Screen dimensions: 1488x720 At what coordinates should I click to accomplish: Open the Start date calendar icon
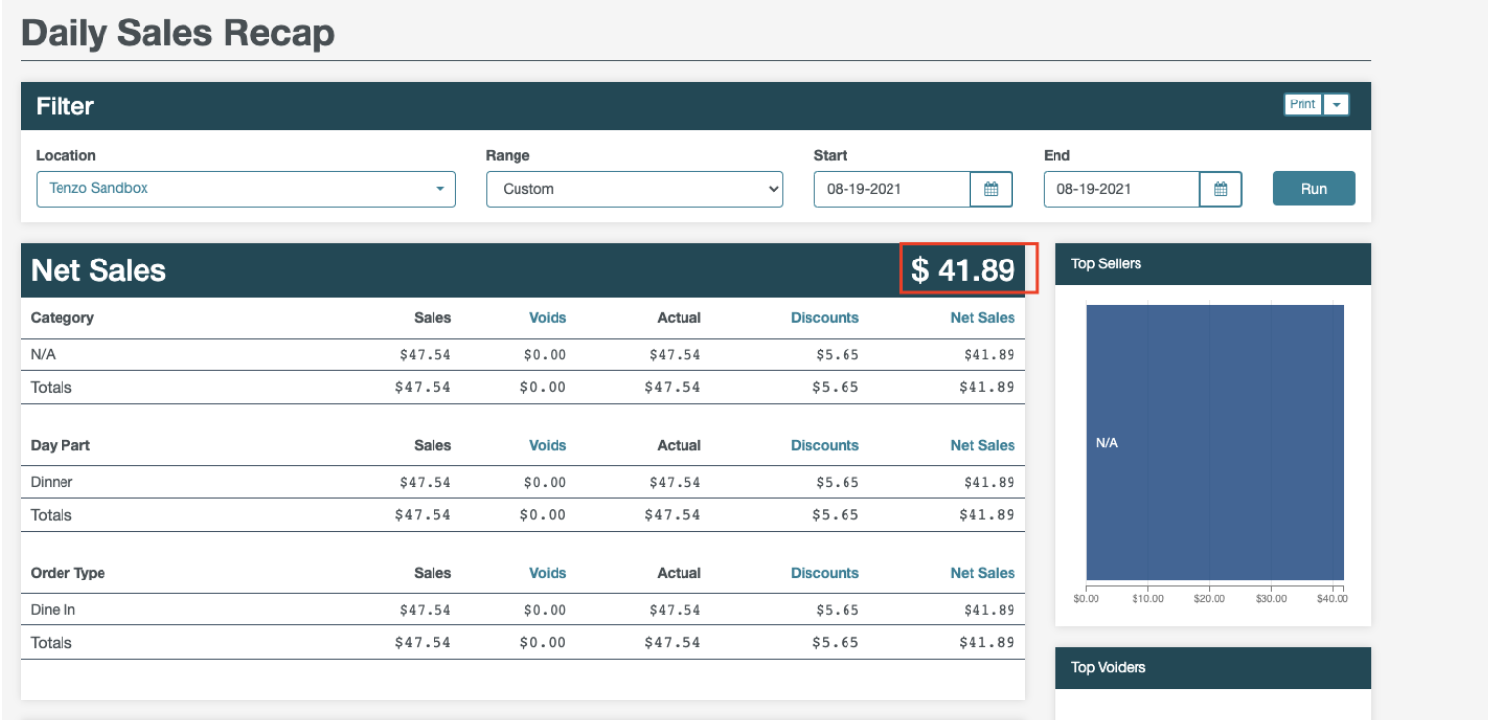991,189
